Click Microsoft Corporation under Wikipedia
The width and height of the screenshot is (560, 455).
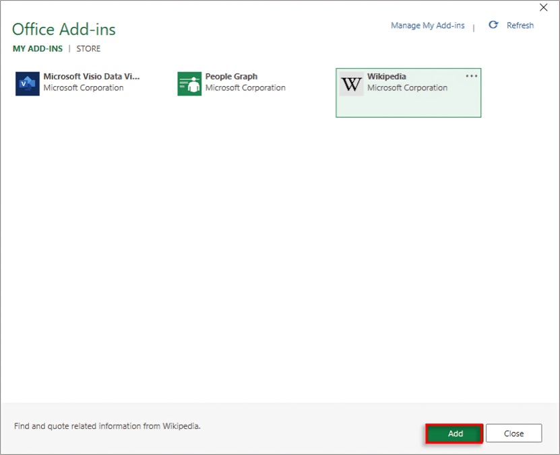407,87
